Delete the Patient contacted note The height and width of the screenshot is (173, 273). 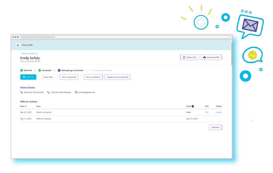[219, 112]
